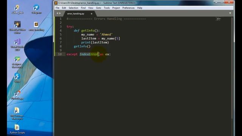242x136 pixels.
Task: Close error_handling.py tab via unsaved dot
Action: (x=92, y=14)
